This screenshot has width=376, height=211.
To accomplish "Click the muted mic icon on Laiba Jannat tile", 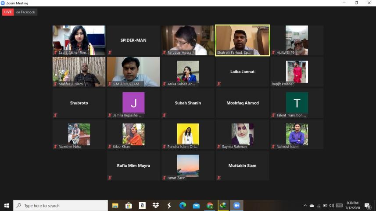I will 218,84.
